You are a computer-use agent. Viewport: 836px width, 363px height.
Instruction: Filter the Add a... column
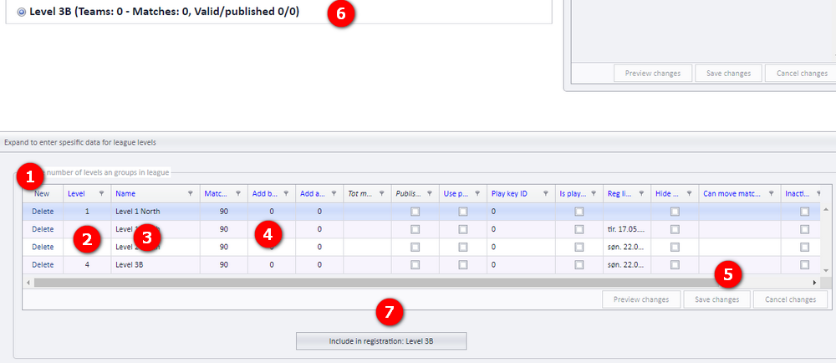coord(334,193)
